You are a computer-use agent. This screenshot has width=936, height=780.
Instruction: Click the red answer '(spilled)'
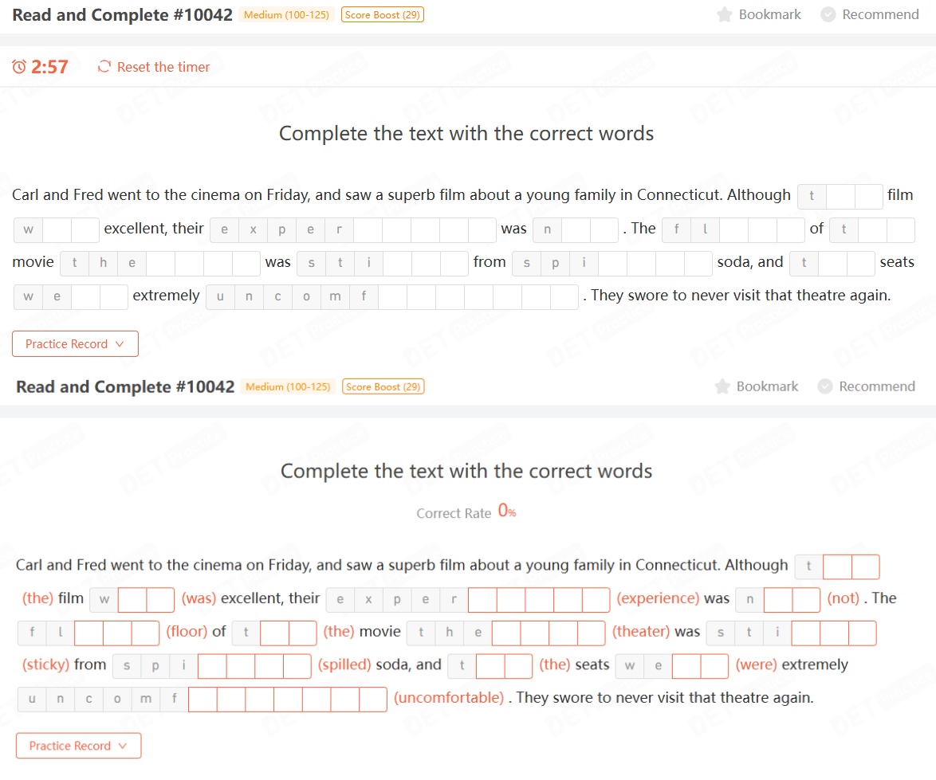pos(344,664)
